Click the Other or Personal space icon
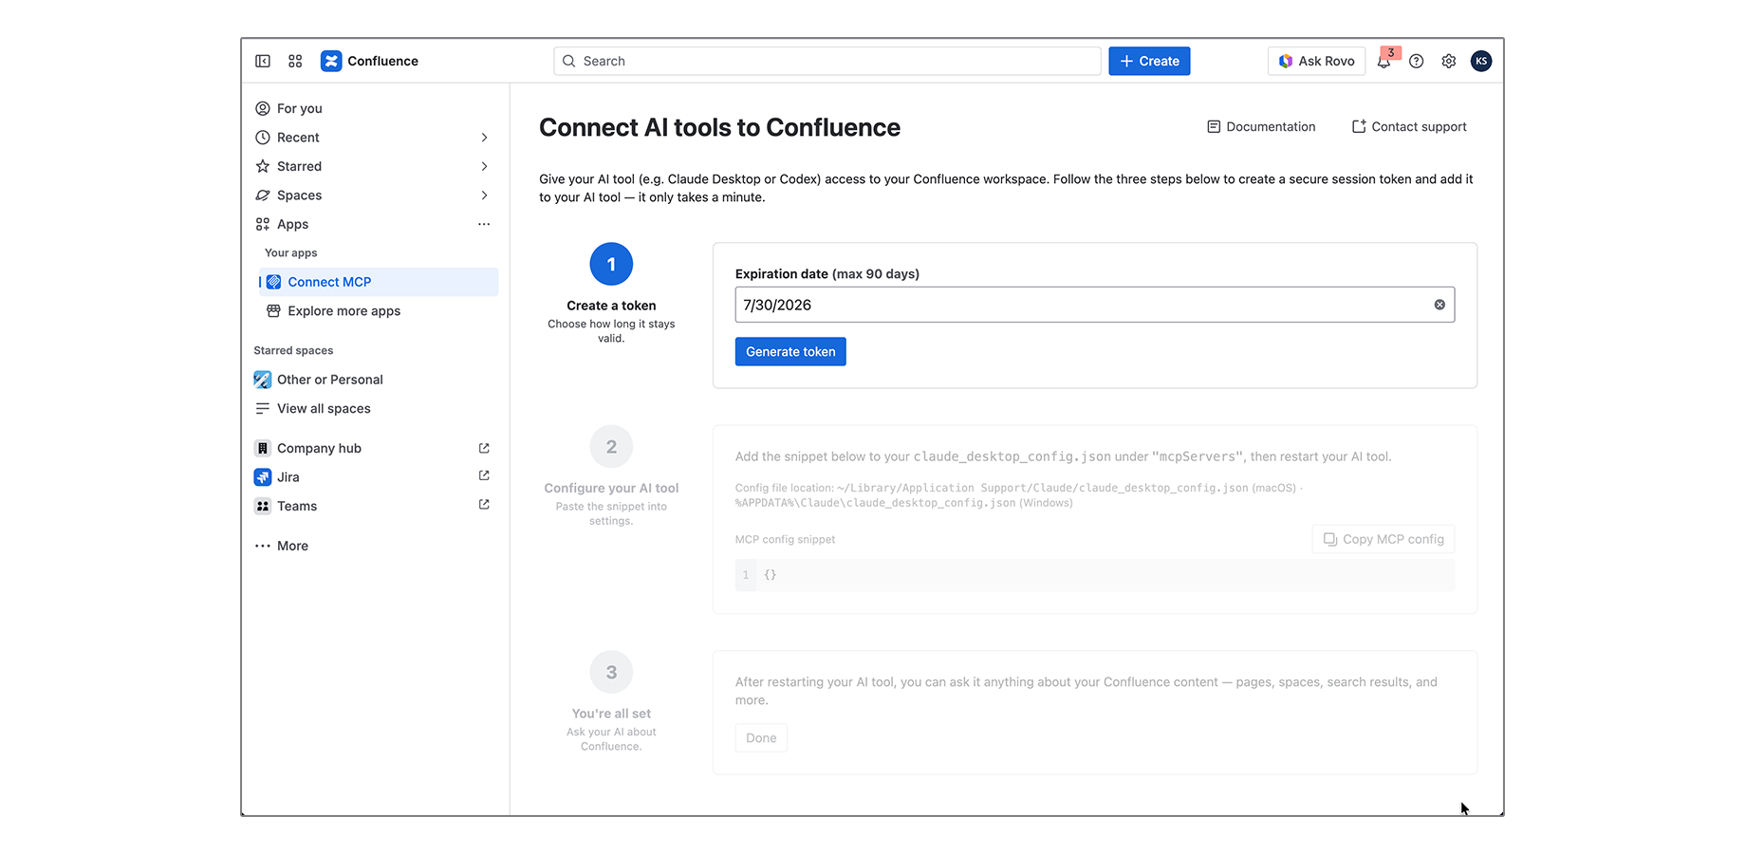The height and width of the screenshot is (854, 1746). coord(263,380)
